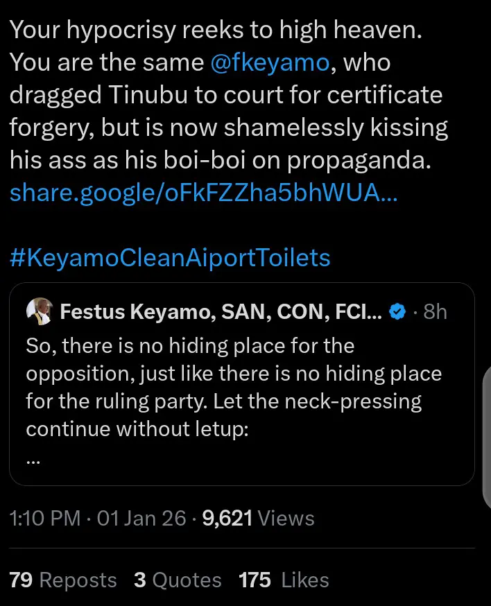Show the 175 Likes list
This screenshot has height=606, width=491.
tap(284, 580)
